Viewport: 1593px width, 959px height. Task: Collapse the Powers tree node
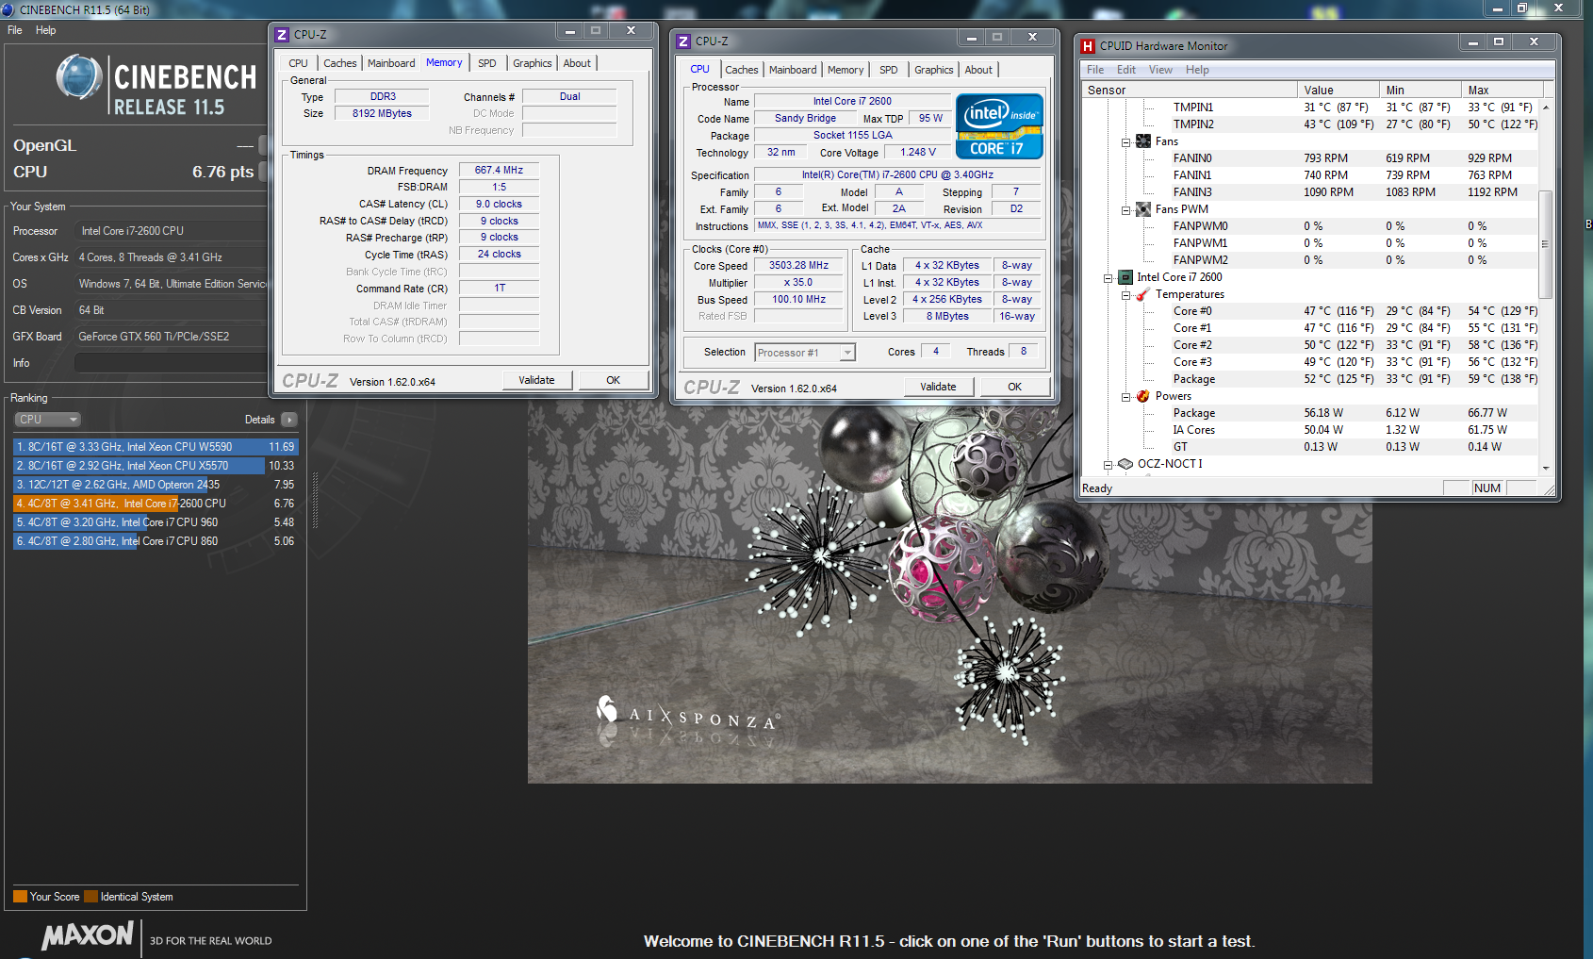(1125, 397)
